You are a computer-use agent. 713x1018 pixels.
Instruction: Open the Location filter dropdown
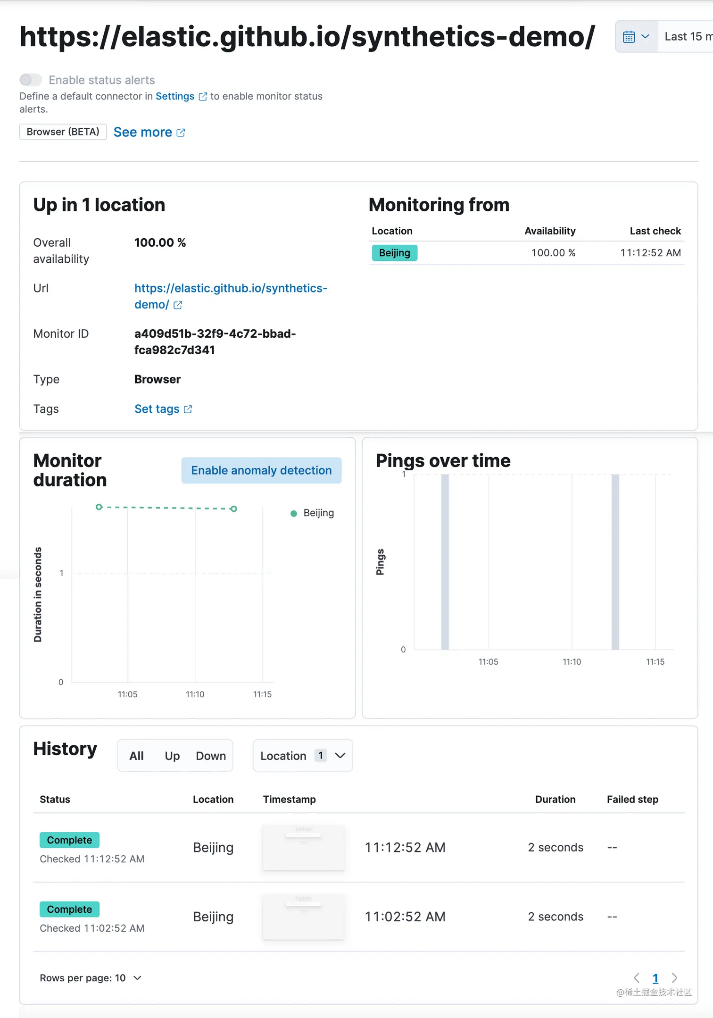click(x=303, y=756)
